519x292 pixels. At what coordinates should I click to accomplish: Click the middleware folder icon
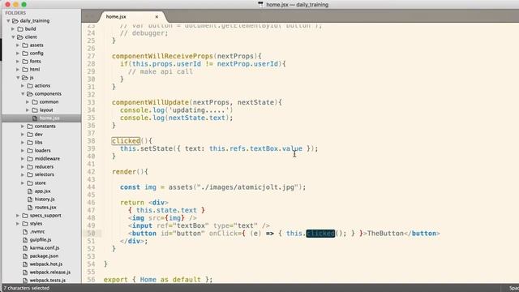(30, 159)
